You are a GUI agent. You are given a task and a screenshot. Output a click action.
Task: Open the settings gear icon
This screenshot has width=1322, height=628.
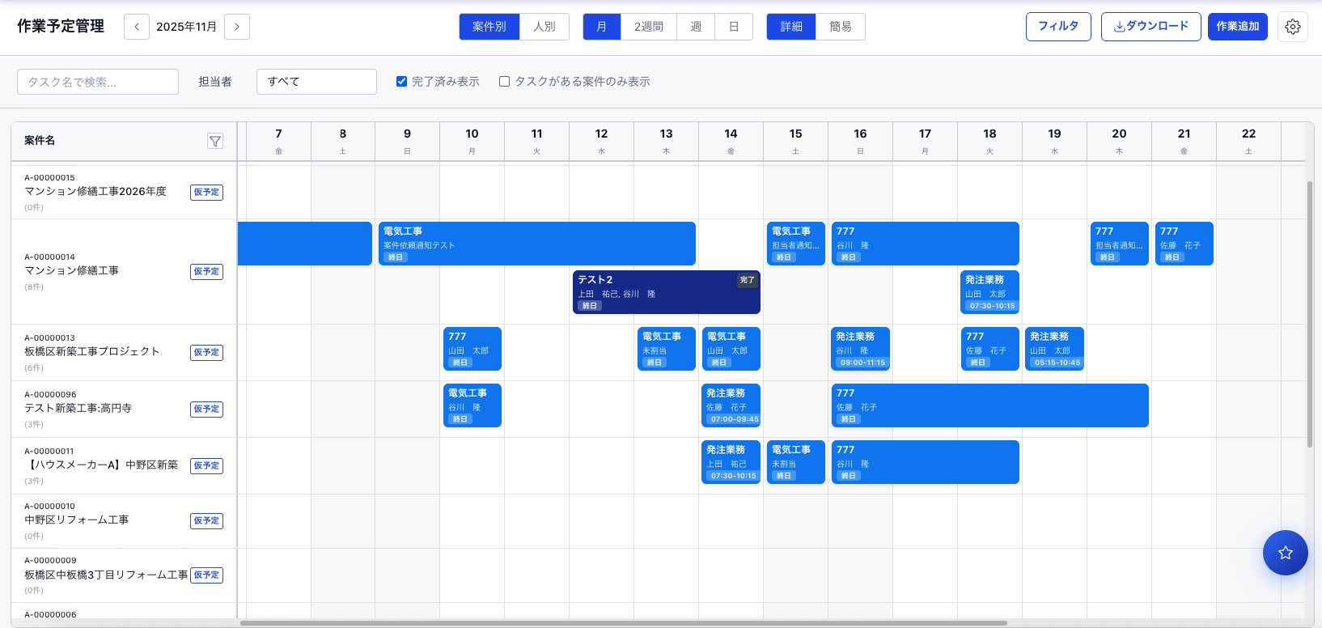click(x=1293, y=27)
